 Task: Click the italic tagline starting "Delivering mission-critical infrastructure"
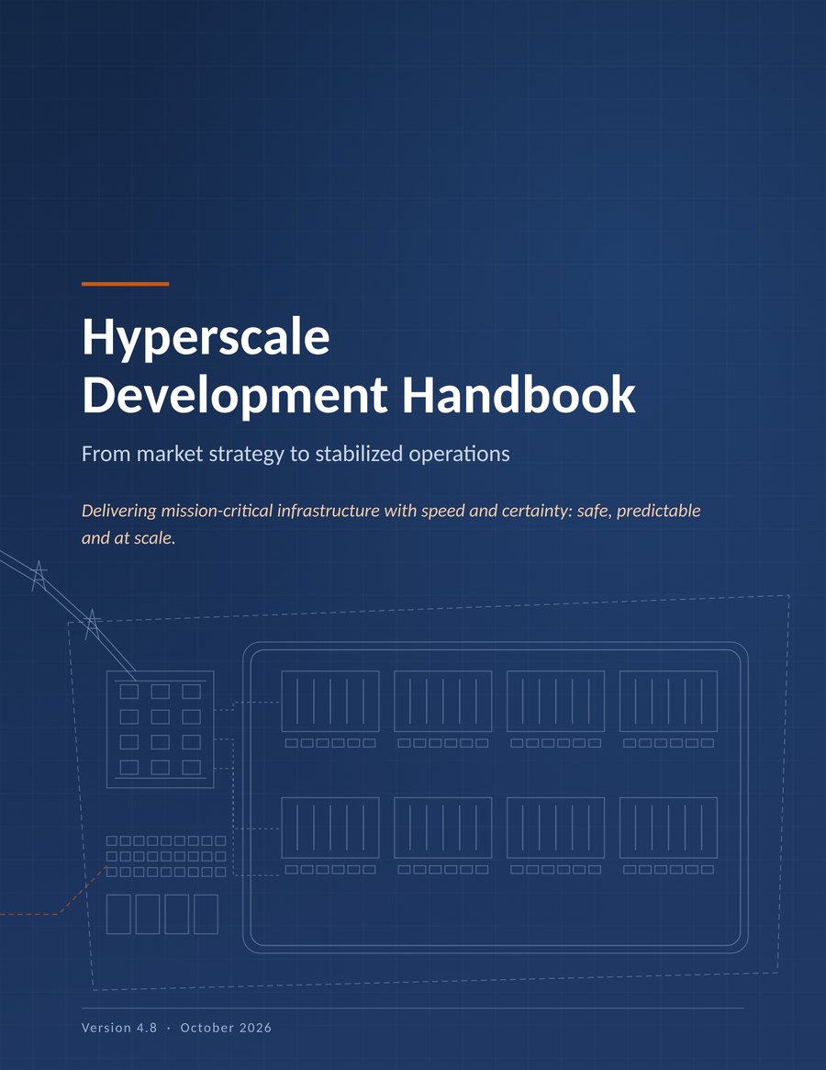click(x=391, y=524)
